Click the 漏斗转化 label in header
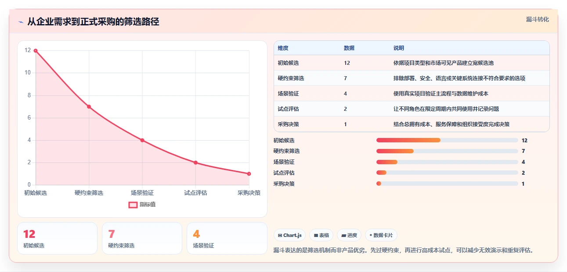567x272 pixels. [538, 19]
